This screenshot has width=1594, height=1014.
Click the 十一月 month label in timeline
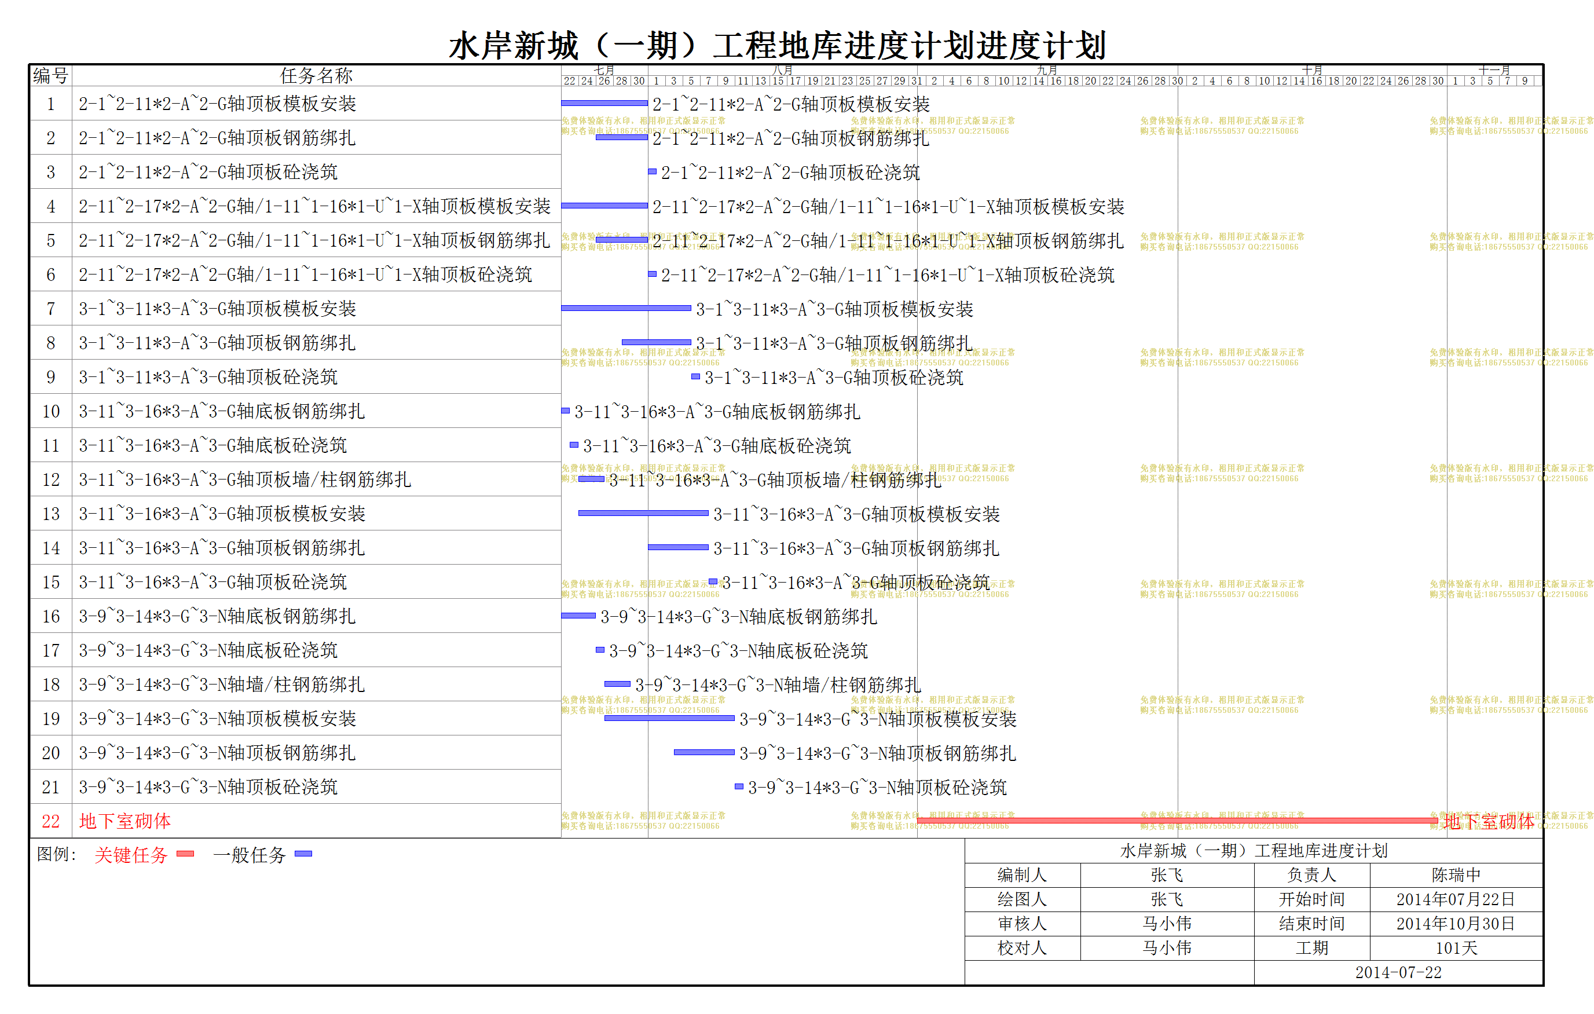tap(1494, 69)
